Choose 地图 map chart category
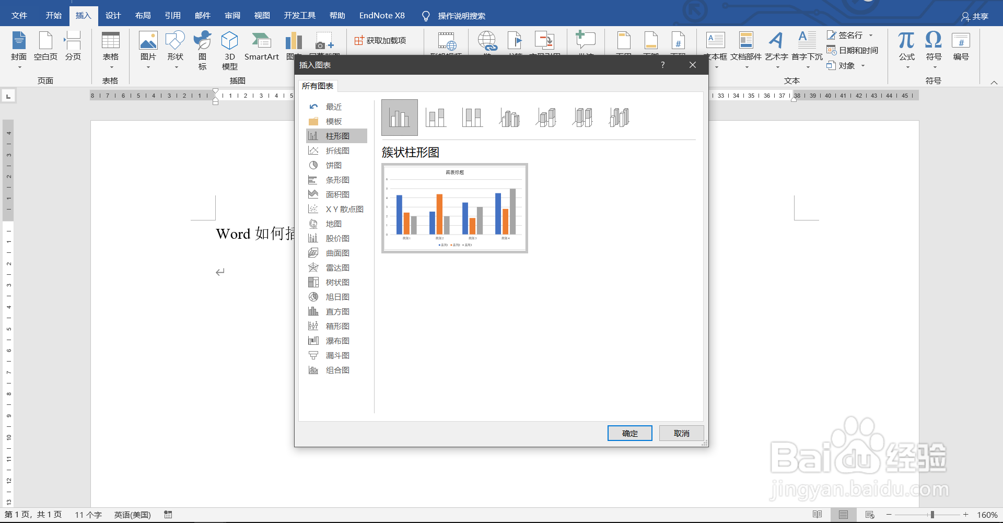This screenshot has height=523, width=1003. [x=336, y=224]
